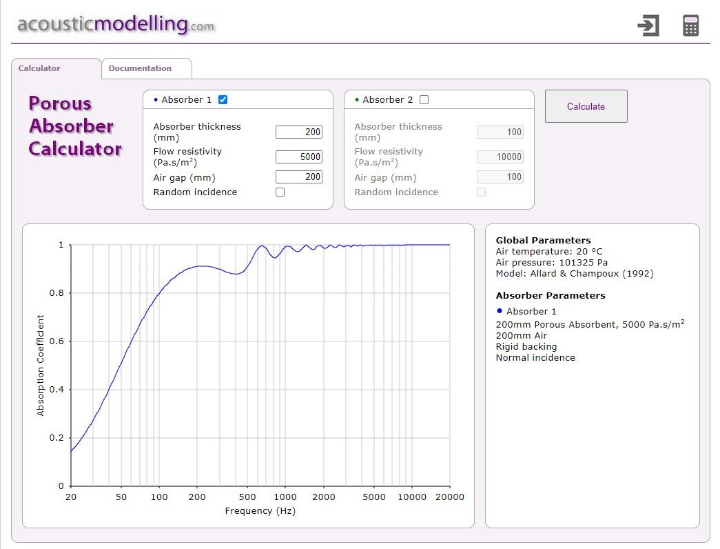
Task: Click the acousticmodelling.com logo
Action: (116, 24)
